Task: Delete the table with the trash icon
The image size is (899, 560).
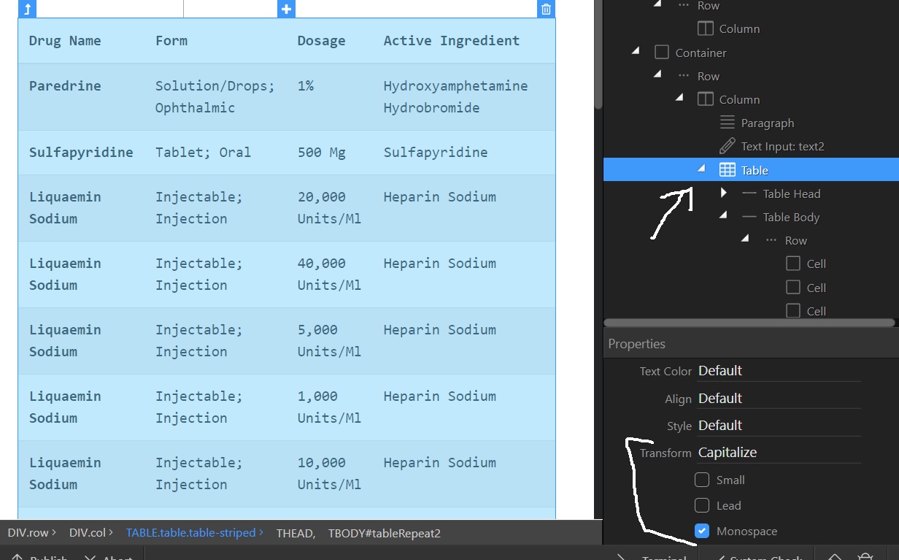Action: click(546, 9)
